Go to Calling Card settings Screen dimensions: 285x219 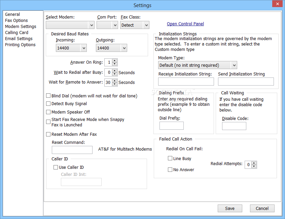[16, 33]
